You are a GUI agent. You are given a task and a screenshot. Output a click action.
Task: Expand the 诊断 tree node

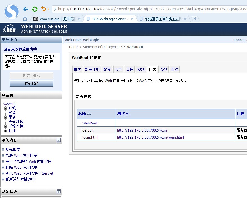[6, 131]
